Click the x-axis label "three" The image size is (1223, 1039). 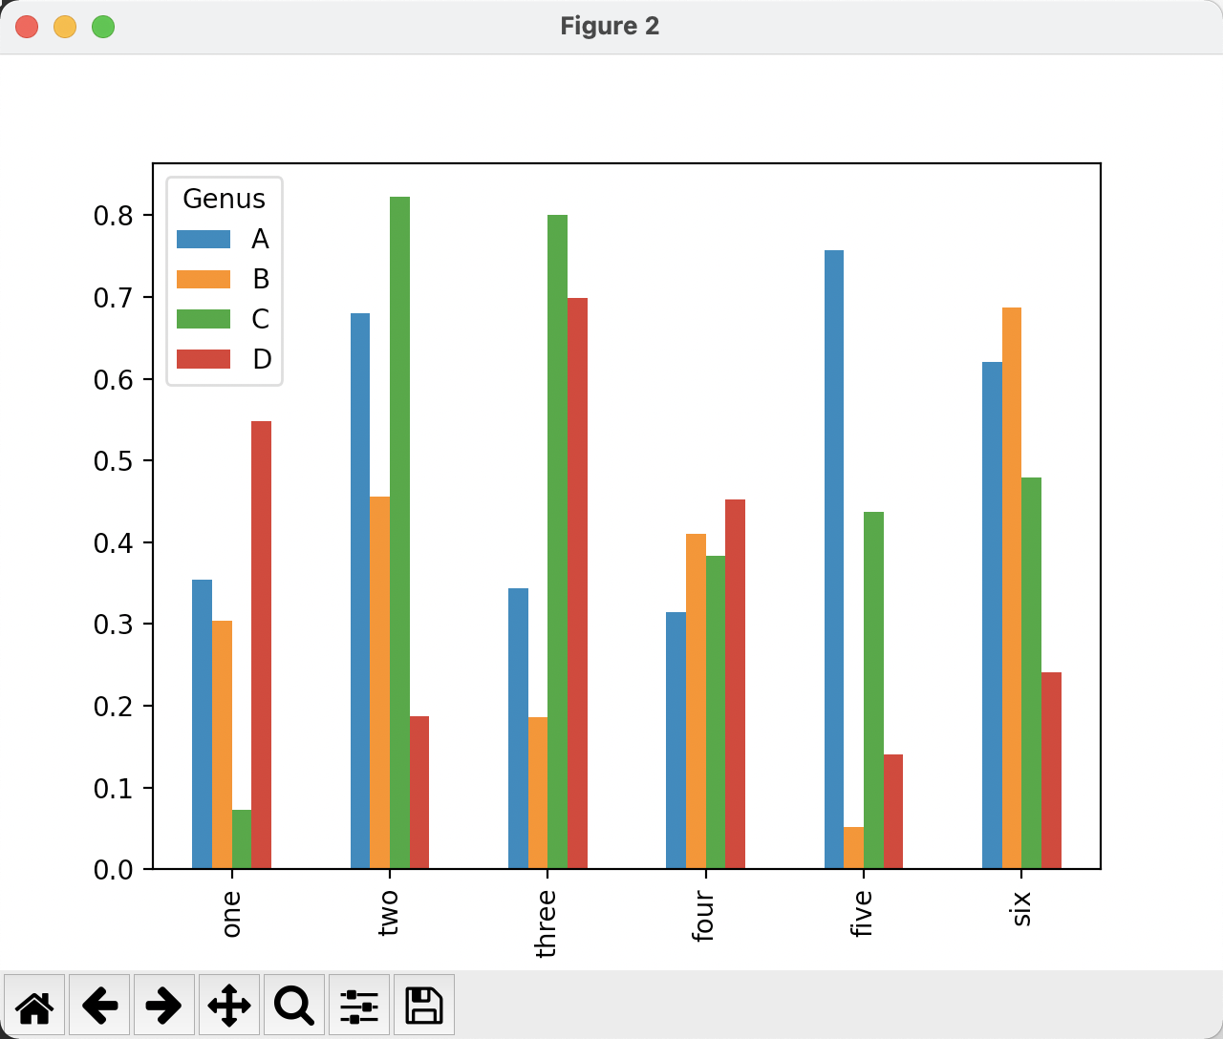coord(546,923)
